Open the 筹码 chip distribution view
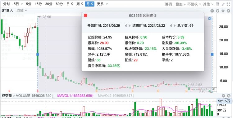The height and width of the screenshot is (118, 233). [168, 4]
